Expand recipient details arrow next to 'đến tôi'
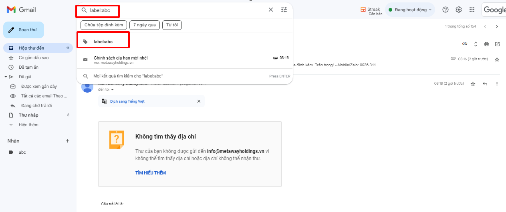Viewport: 506px width, 212px height. [x=113, y=90]
